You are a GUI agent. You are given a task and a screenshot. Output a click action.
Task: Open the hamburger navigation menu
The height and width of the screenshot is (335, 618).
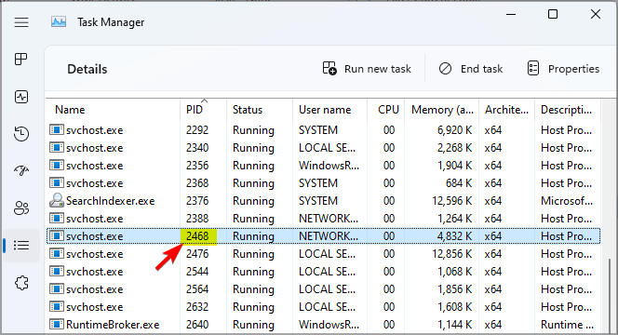tap(21, 22)
